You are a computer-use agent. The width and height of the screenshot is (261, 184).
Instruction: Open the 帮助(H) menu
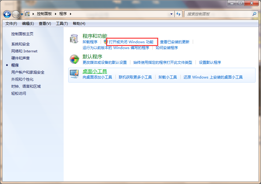click(79, 24)
